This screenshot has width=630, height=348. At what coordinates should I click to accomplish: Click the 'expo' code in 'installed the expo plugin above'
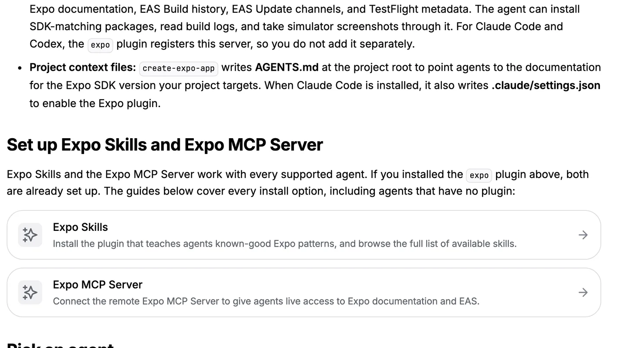479,175
